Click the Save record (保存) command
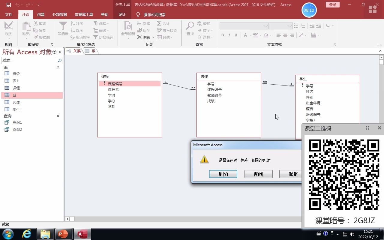The width and height of the screenshot is (384, 240). point(144,30)
